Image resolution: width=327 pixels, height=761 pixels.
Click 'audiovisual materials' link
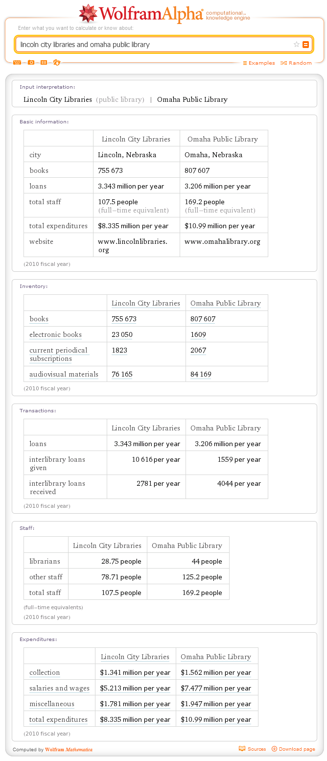[64, 374]
